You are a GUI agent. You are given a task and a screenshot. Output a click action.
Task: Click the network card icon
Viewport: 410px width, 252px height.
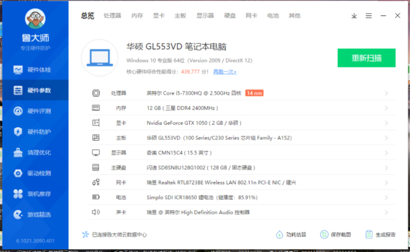point(96,182)
